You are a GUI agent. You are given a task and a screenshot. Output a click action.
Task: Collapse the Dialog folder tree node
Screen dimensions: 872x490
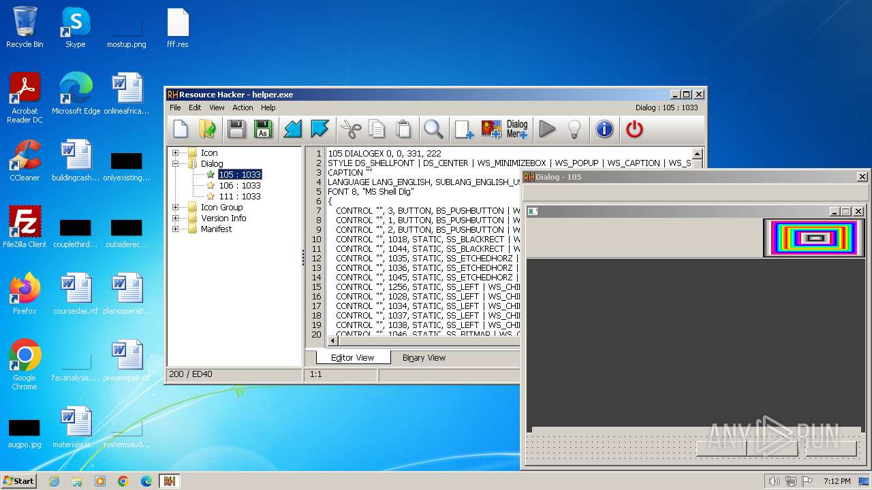(175, 163)
